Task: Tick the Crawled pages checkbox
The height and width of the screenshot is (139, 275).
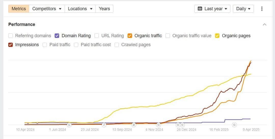Action: pos(117,45)
